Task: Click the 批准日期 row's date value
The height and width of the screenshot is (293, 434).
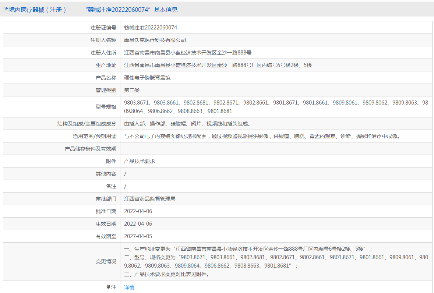Action: (x=138, y=211)
